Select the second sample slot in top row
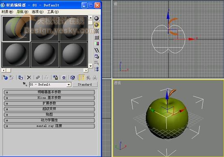Viewport: 224px width, 157px height. [x=45, y=29]
